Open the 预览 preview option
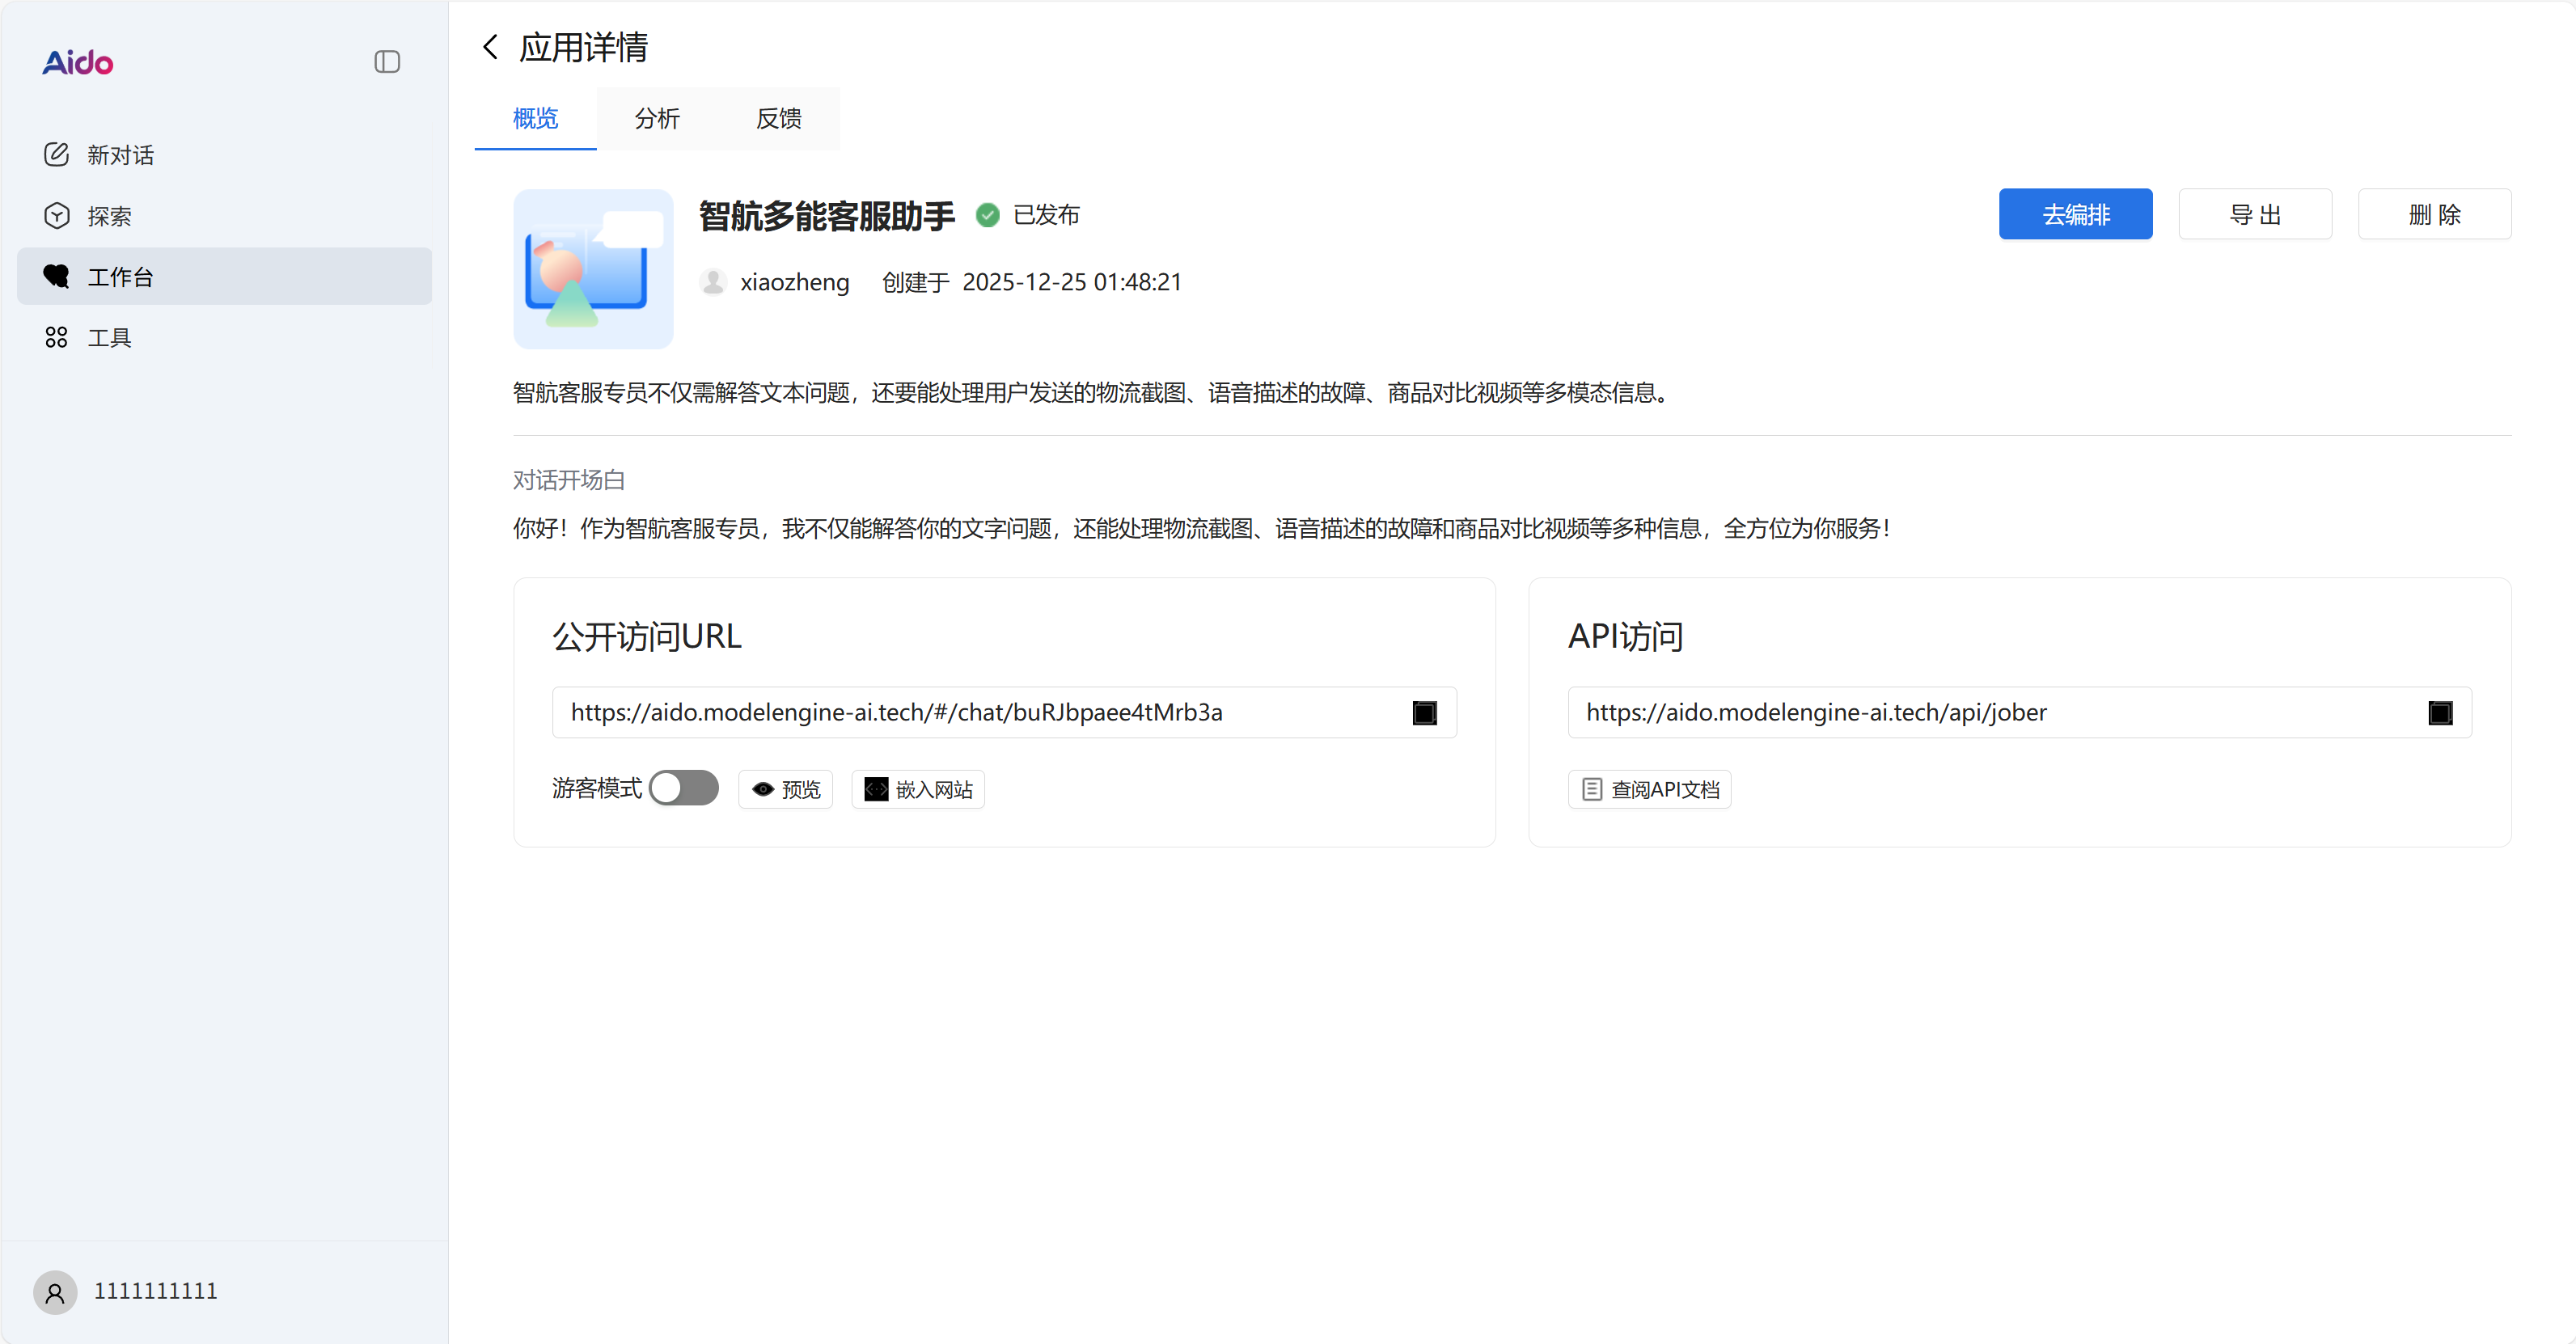 point(785,789)
